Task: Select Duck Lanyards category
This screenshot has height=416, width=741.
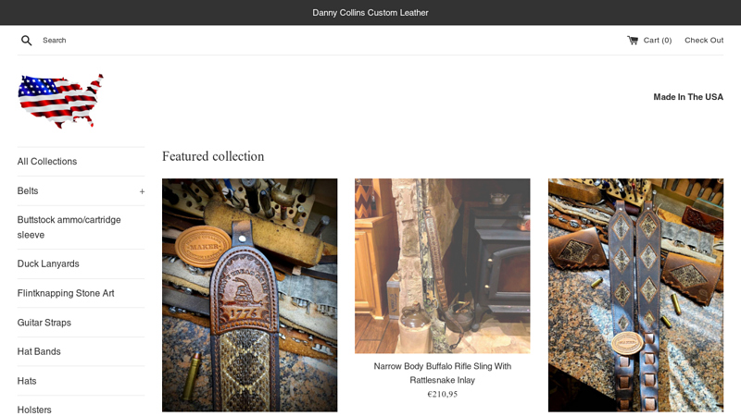Action: click(48, 263)
